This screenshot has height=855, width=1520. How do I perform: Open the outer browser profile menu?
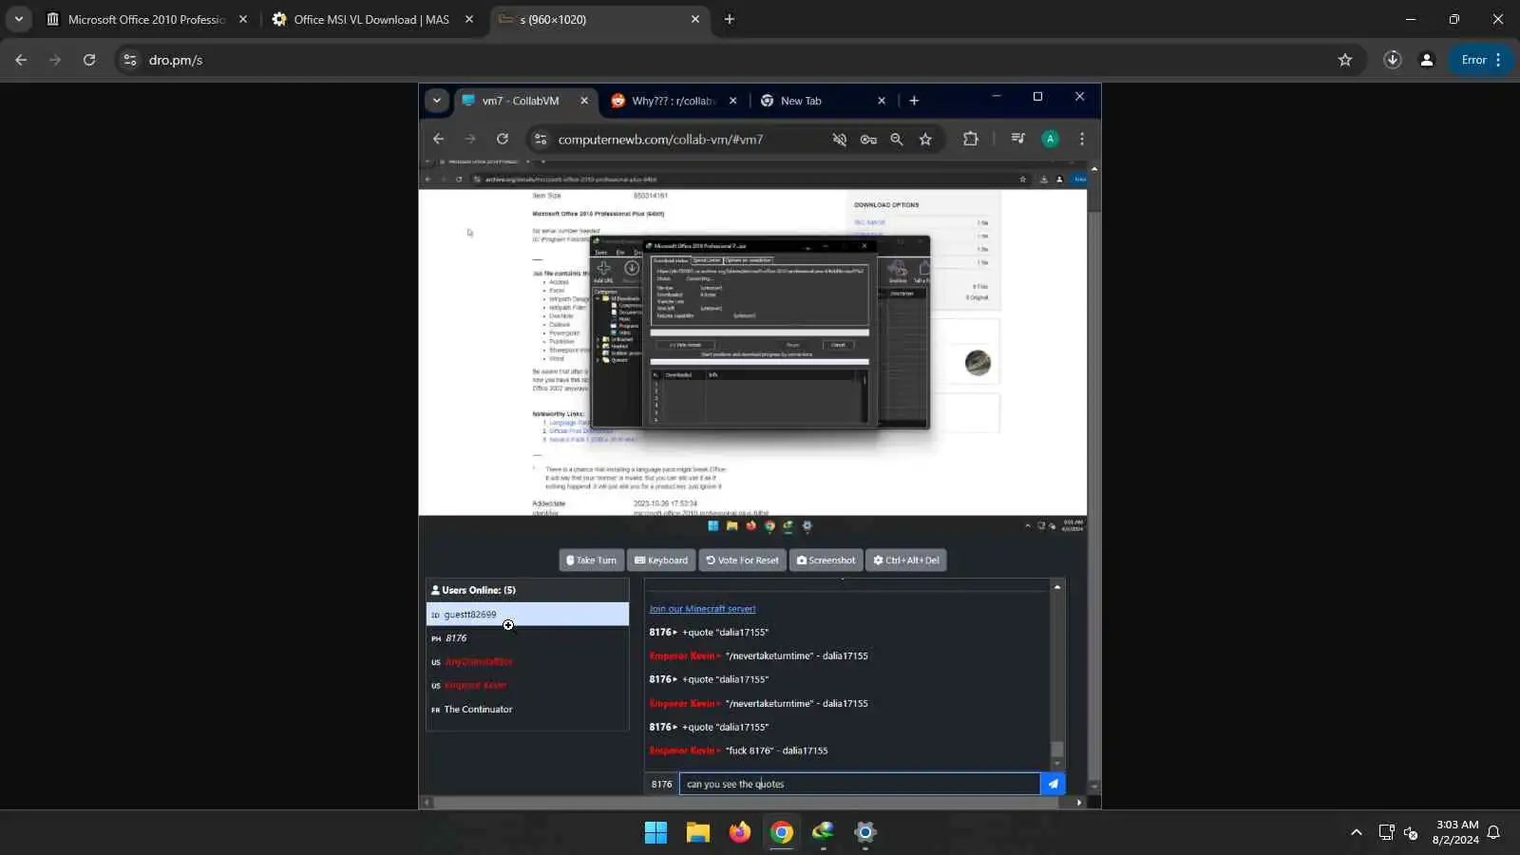pos(1427,60)
